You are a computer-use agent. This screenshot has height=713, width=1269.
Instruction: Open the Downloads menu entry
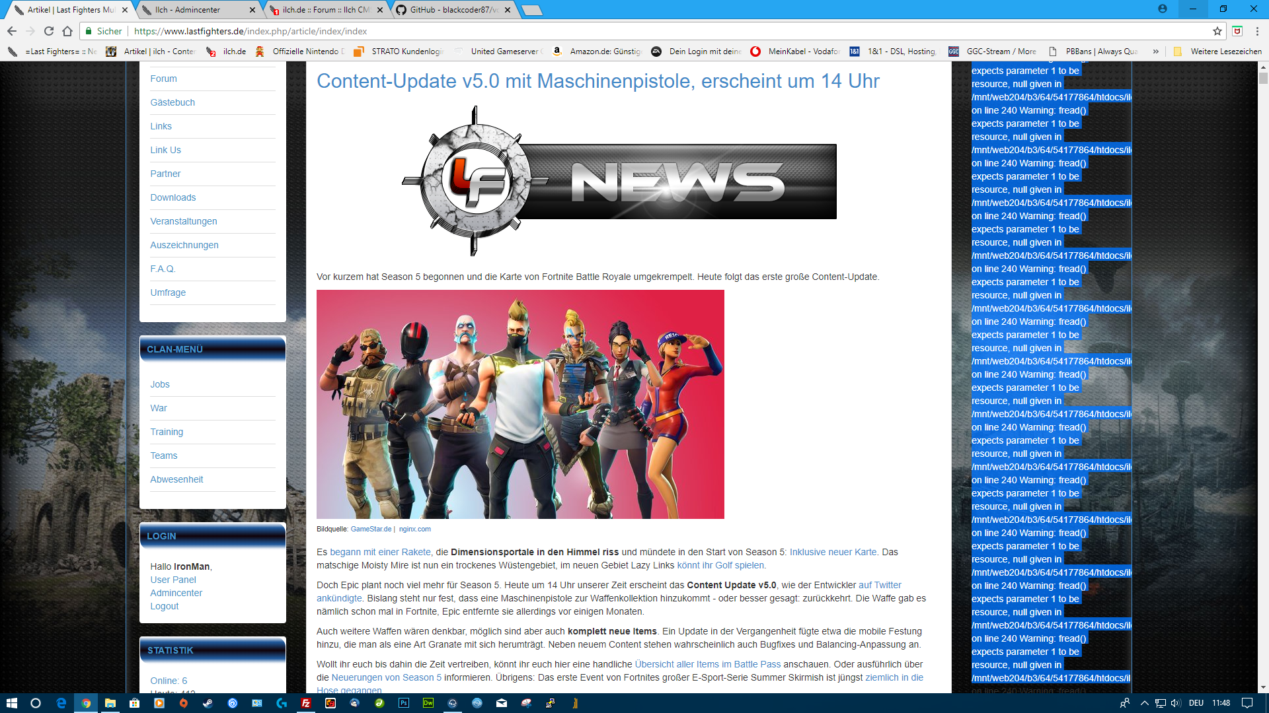pos(173,197)
